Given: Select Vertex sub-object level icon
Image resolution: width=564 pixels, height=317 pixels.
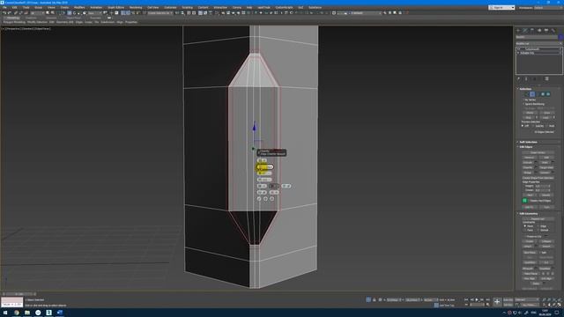Looking at the screenshot, I should pyautogui.click(x=527, y=94).
